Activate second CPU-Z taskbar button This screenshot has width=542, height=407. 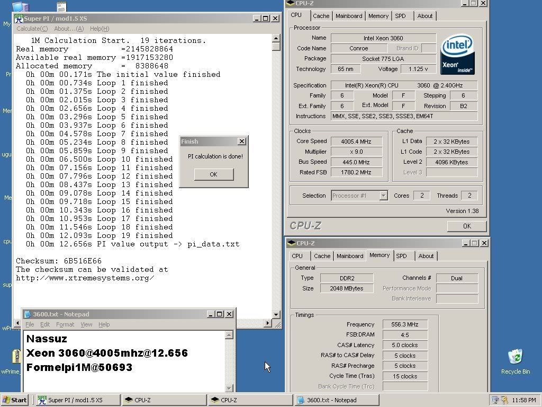pos(250,400)
